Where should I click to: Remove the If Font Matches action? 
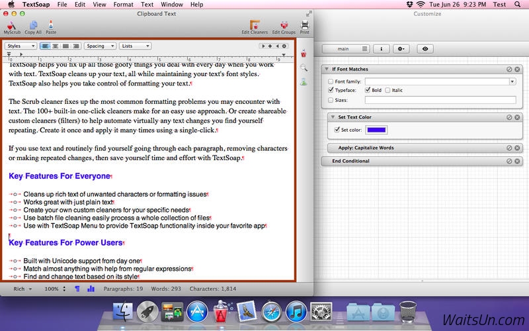517,70
